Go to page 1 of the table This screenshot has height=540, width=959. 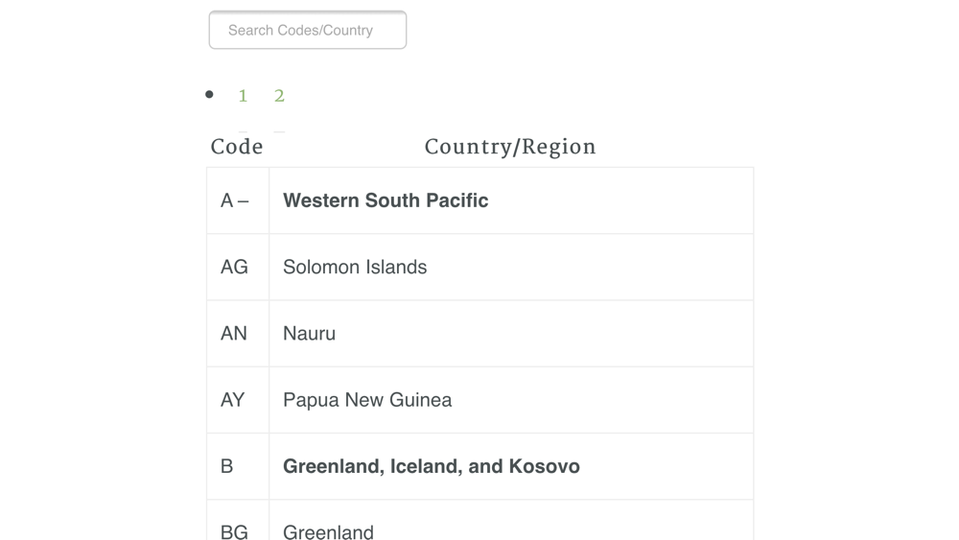coord(243,96)
